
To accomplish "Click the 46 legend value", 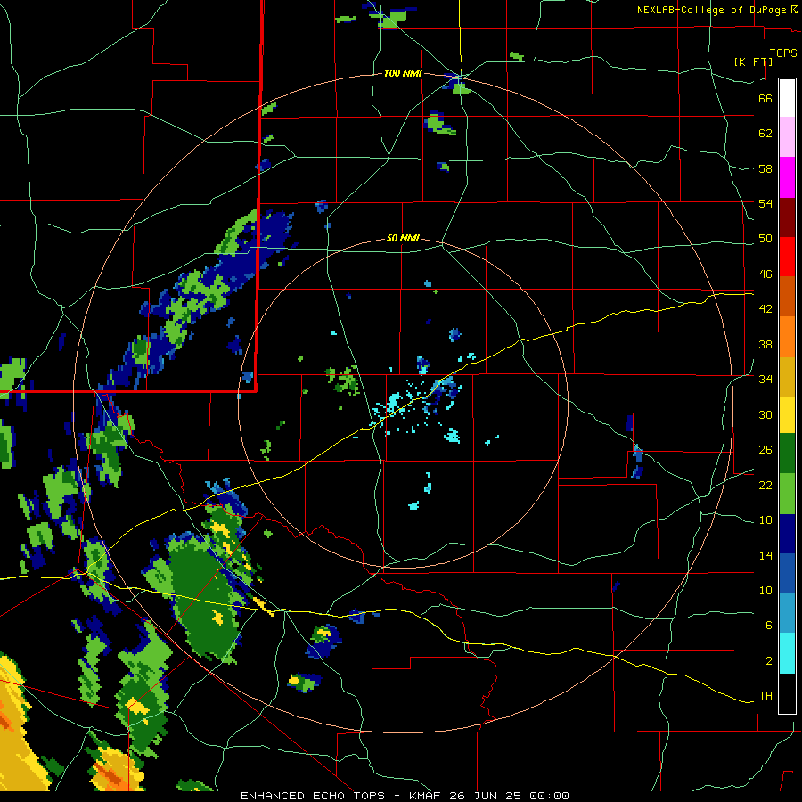I will pos(765,274).
